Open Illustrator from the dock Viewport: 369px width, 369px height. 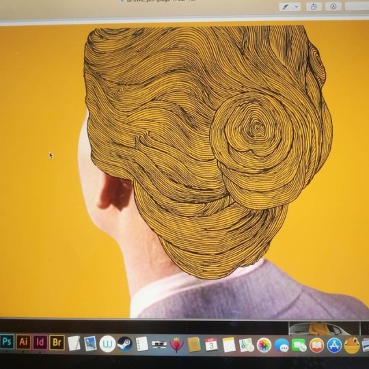click(x=23, y=342)
